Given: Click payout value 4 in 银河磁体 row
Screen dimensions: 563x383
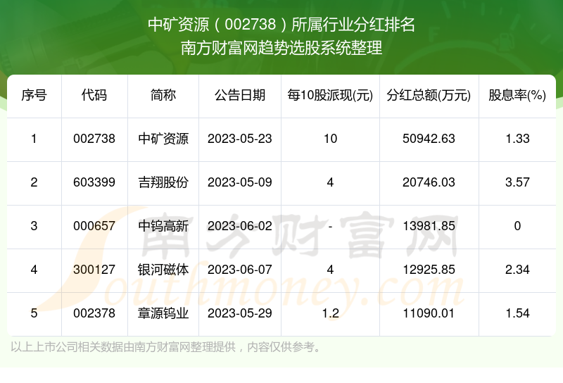Looking at the screenshot, I should (x=330, y=270).
